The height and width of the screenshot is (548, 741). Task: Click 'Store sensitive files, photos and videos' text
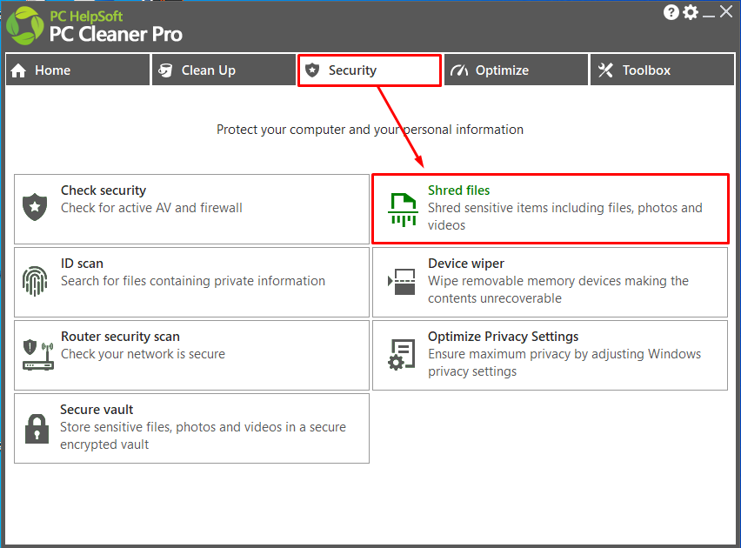click(203, 436)
